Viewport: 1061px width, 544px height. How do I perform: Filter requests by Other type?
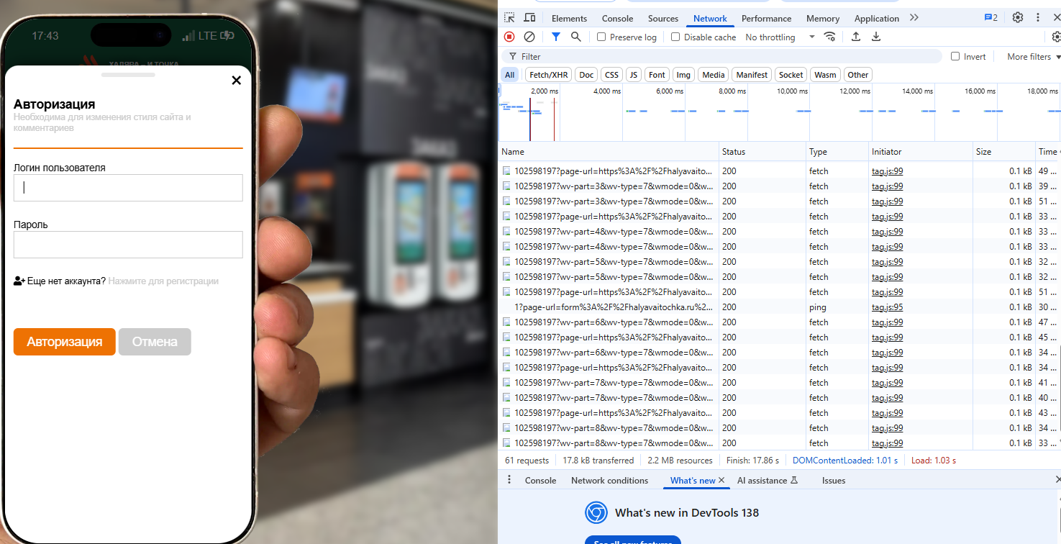858,75
